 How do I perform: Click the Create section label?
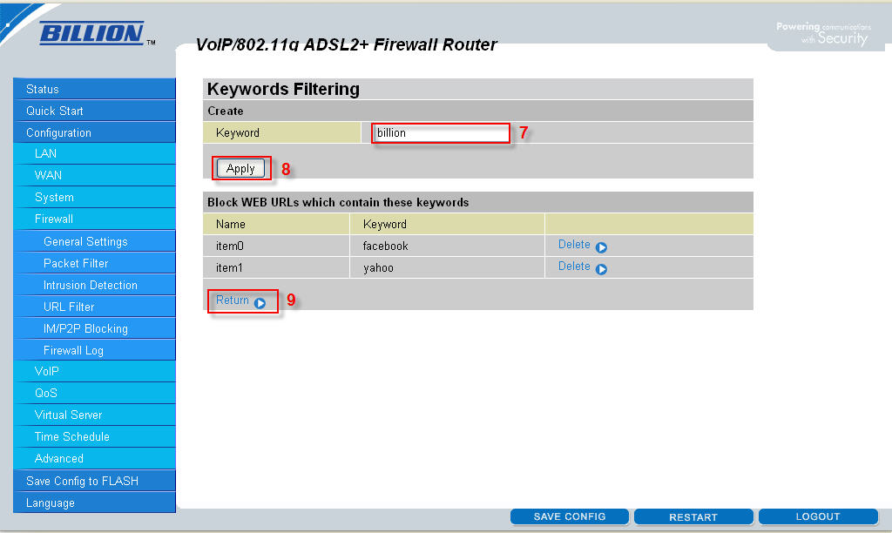pyautogui.click(x=226, y=111)
